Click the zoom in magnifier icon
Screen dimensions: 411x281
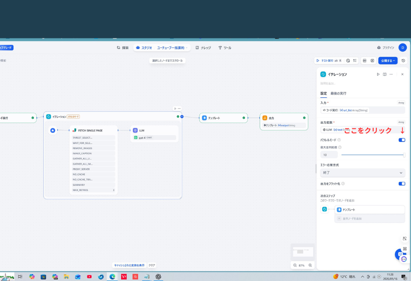310,265
